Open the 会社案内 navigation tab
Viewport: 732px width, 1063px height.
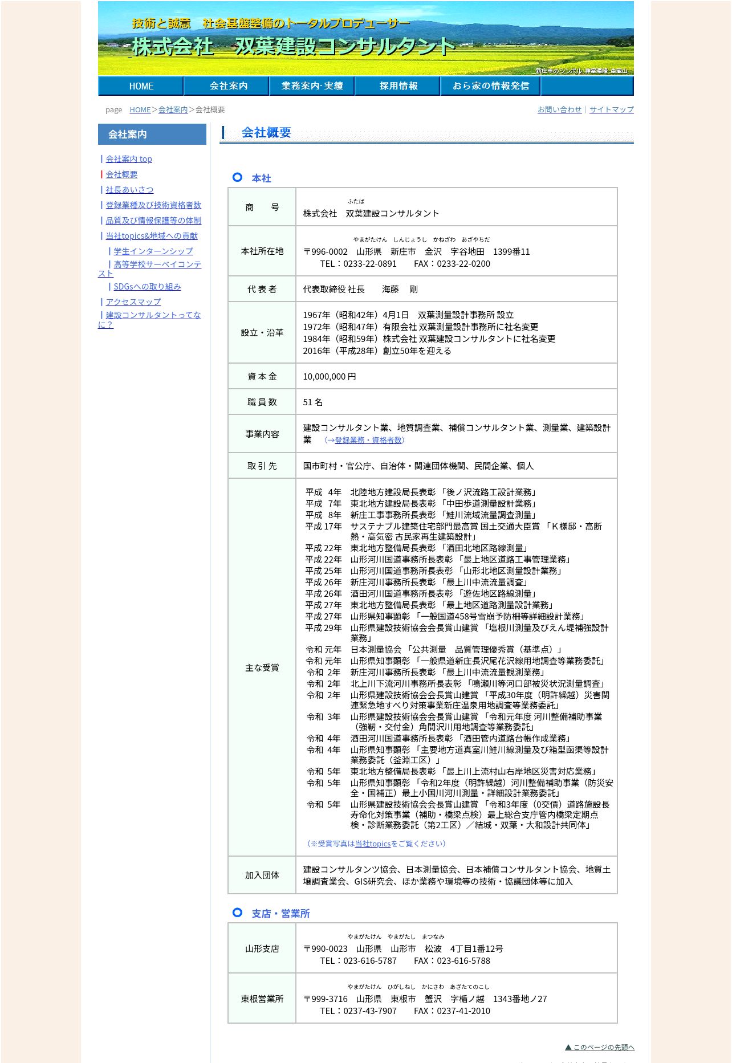coord(226,86)
